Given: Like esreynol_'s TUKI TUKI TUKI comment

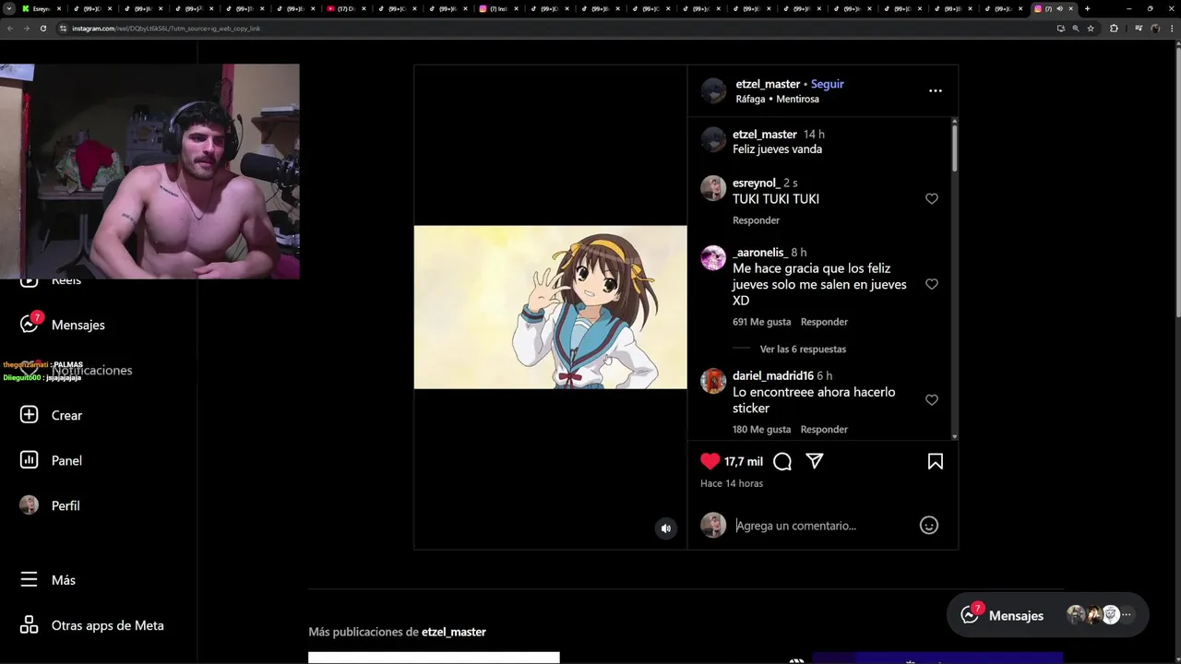Looking at the screenshot, I should 932,199.
